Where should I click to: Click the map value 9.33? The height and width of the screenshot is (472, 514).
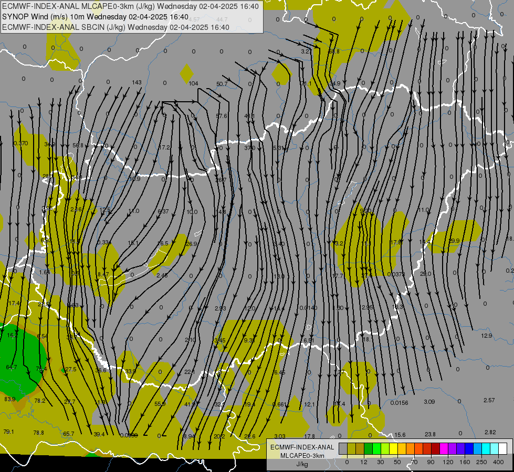(x=249, y=340)
